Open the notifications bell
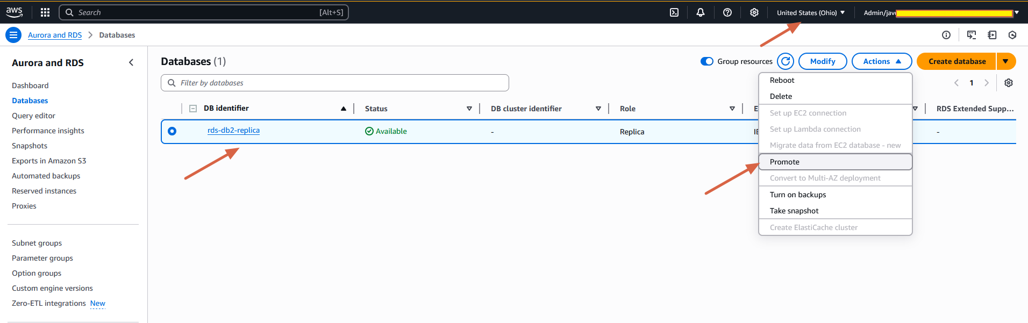Screen dimensions: 1028x323 tap(701, 12)
